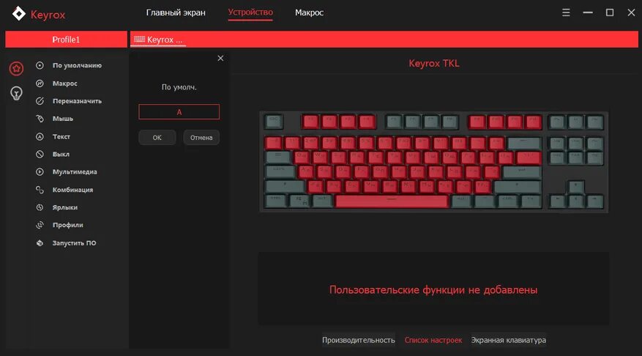Image resolution: width=642 pixels, height=356 pixels.
Task: Open the lightbulb lighting settings icon
Action: pyautogui.click(x=16, y=94)
